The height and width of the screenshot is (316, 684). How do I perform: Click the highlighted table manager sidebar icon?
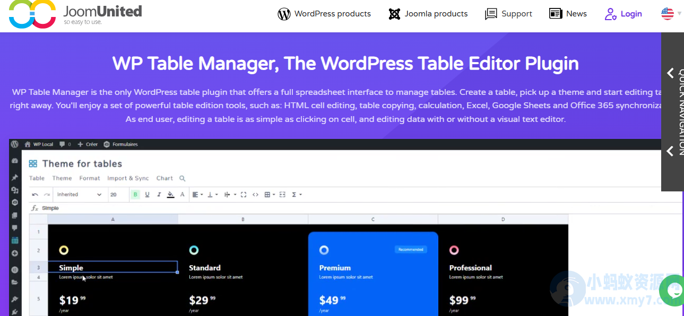click(15, 241)
